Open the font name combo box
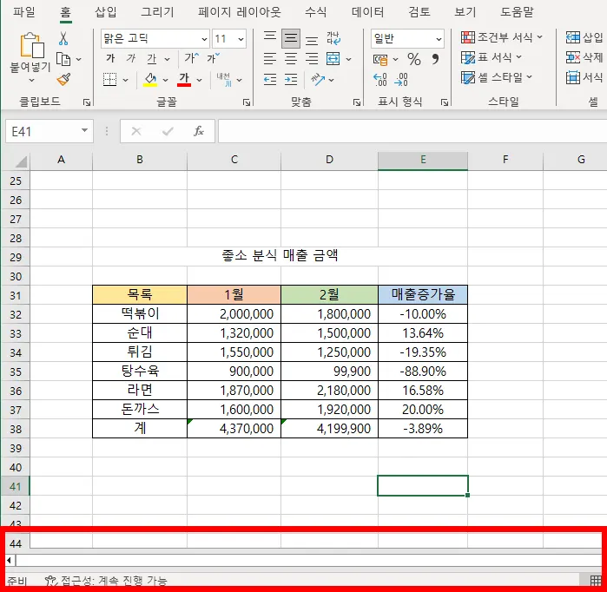This screenshot has height=592, width=607. [x=155, y=39]
